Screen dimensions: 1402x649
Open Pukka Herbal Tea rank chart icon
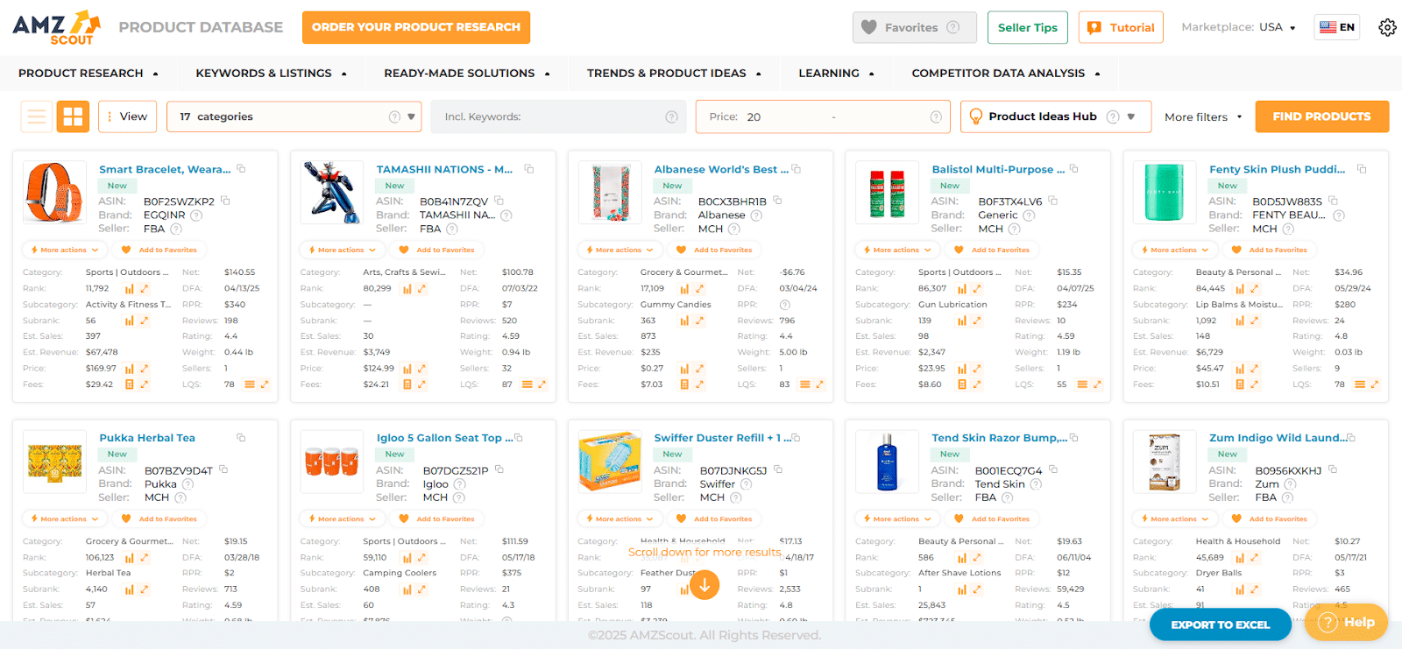(x=129, y=557)
